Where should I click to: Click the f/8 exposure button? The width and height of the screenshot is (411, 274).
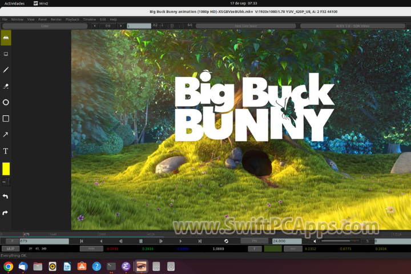click(x=108, y=26)
